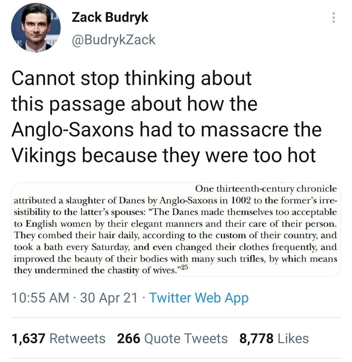Click "One thirteenth-century chronicle" in the image
Viewport: 352px width, 362px height.
(266, 188)
